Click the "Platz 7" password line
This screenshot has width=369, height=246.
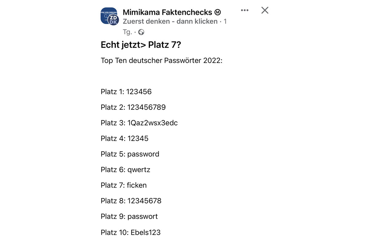coord(124,185)
